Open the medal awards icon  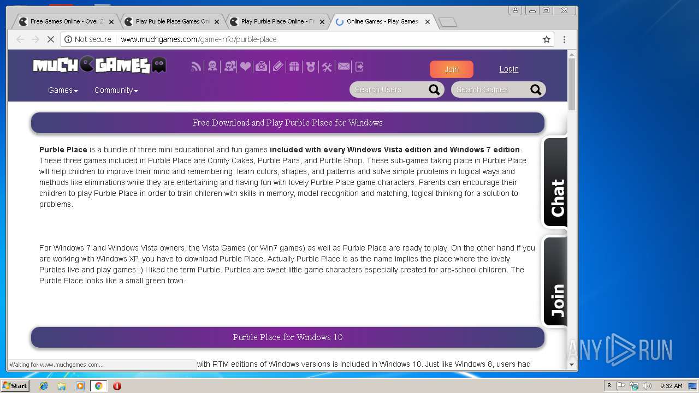(x=311, y=67)
